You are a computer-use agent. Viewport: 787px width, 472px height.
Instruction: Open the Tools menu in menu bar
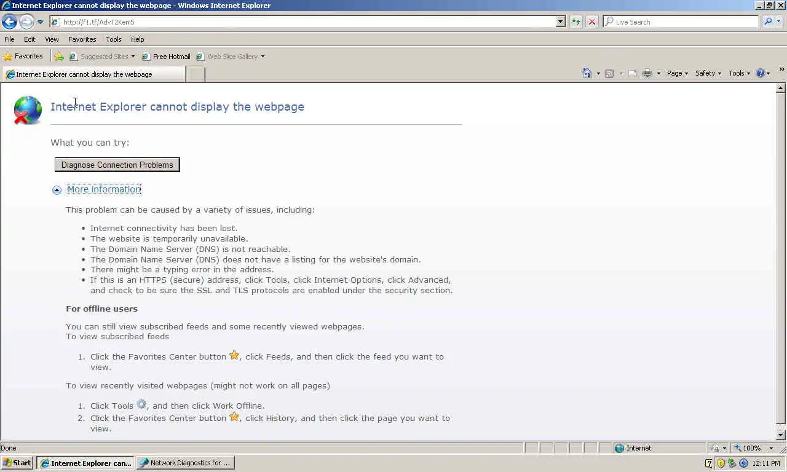tap(113, 39)
